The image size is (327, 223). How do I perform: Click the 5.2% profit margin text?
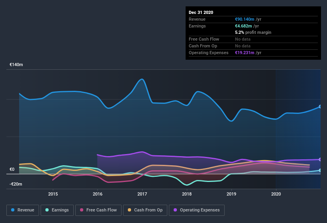point(253,32)
